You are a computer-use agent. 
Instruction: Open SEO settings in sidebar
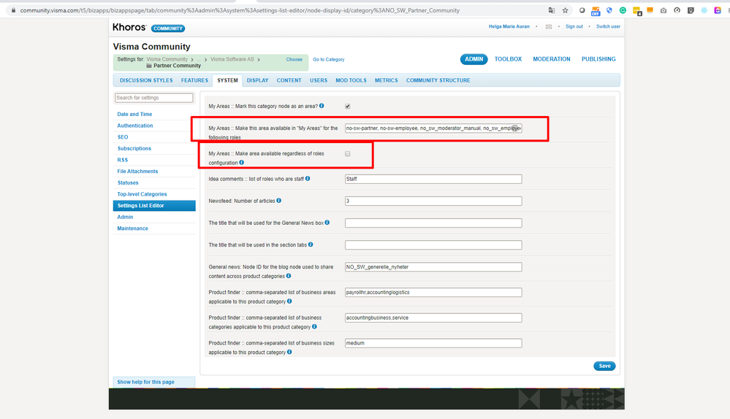click(x=123, y=137)
